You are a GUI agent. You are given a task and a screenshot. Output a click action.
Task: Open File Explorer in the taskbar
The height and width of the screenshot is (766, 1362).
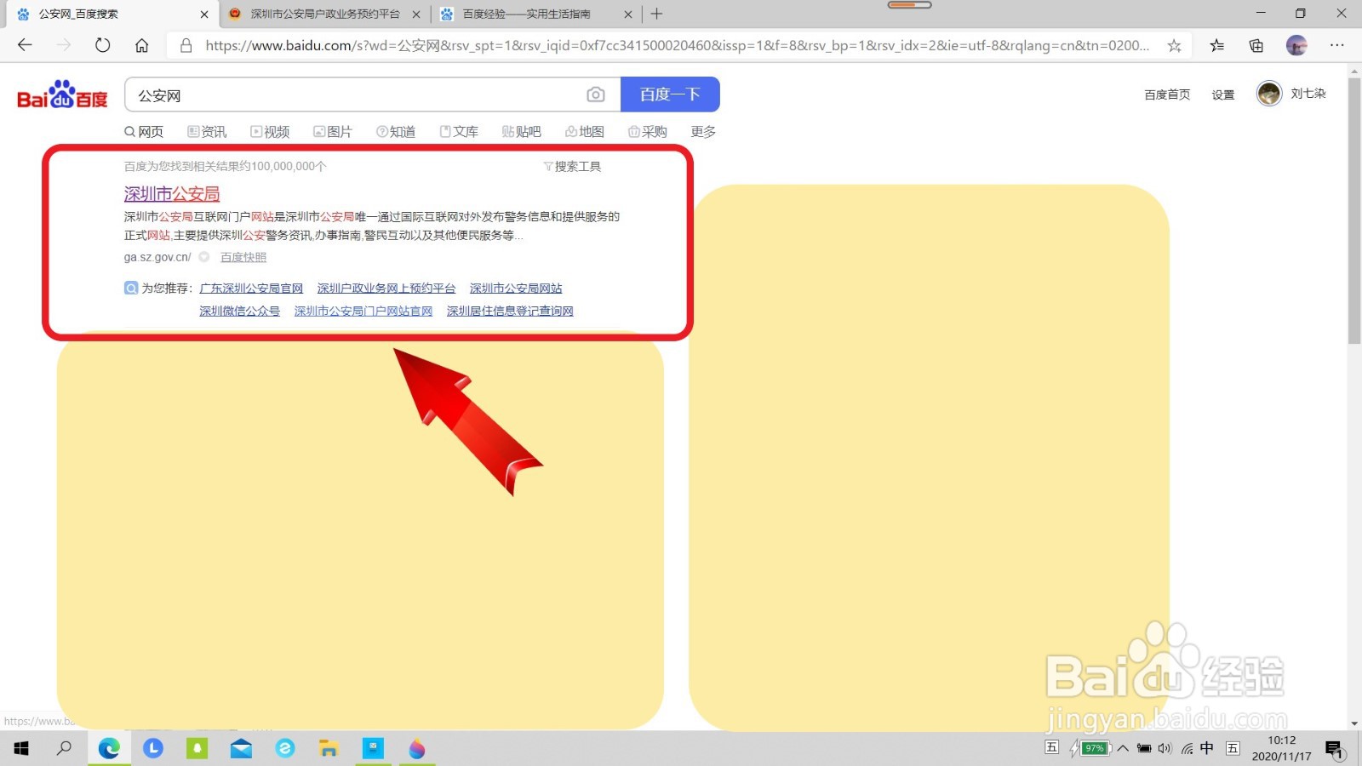329,748
